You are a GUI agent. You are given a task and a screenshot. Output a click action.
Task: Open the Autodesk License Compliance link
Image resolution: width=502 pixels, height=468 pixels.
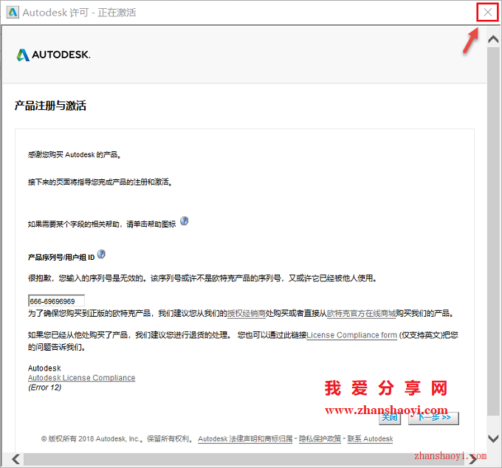tap(82, 378)
